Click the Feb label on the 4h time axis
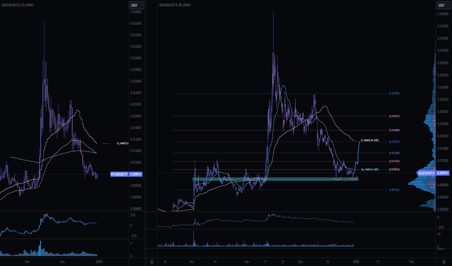Viewport: 452px width, 266px height. point(411,262)
